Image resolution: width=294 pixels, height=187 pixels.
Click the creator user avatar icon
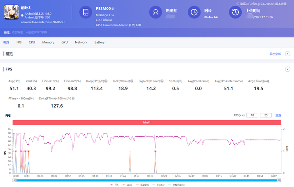coord(155,12)
